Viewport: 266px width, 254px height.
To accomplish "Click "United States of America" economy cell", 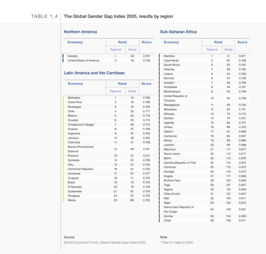I will click(x=83, y=61).
